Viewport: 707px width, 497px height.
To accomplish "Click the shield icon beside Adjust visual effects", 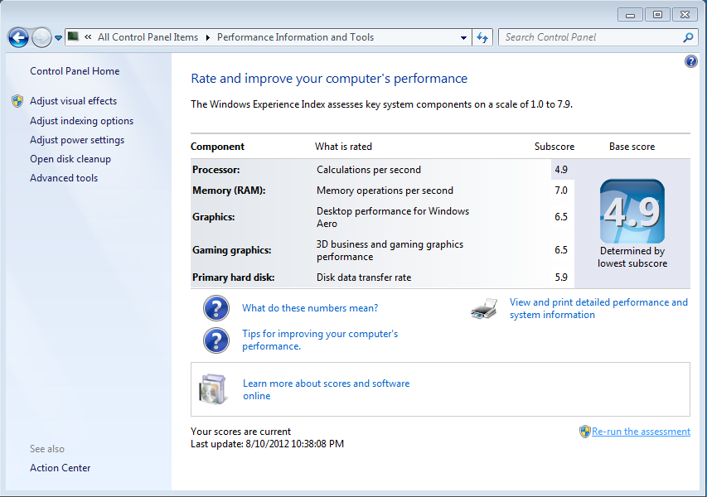I will (x=17, y=101).
